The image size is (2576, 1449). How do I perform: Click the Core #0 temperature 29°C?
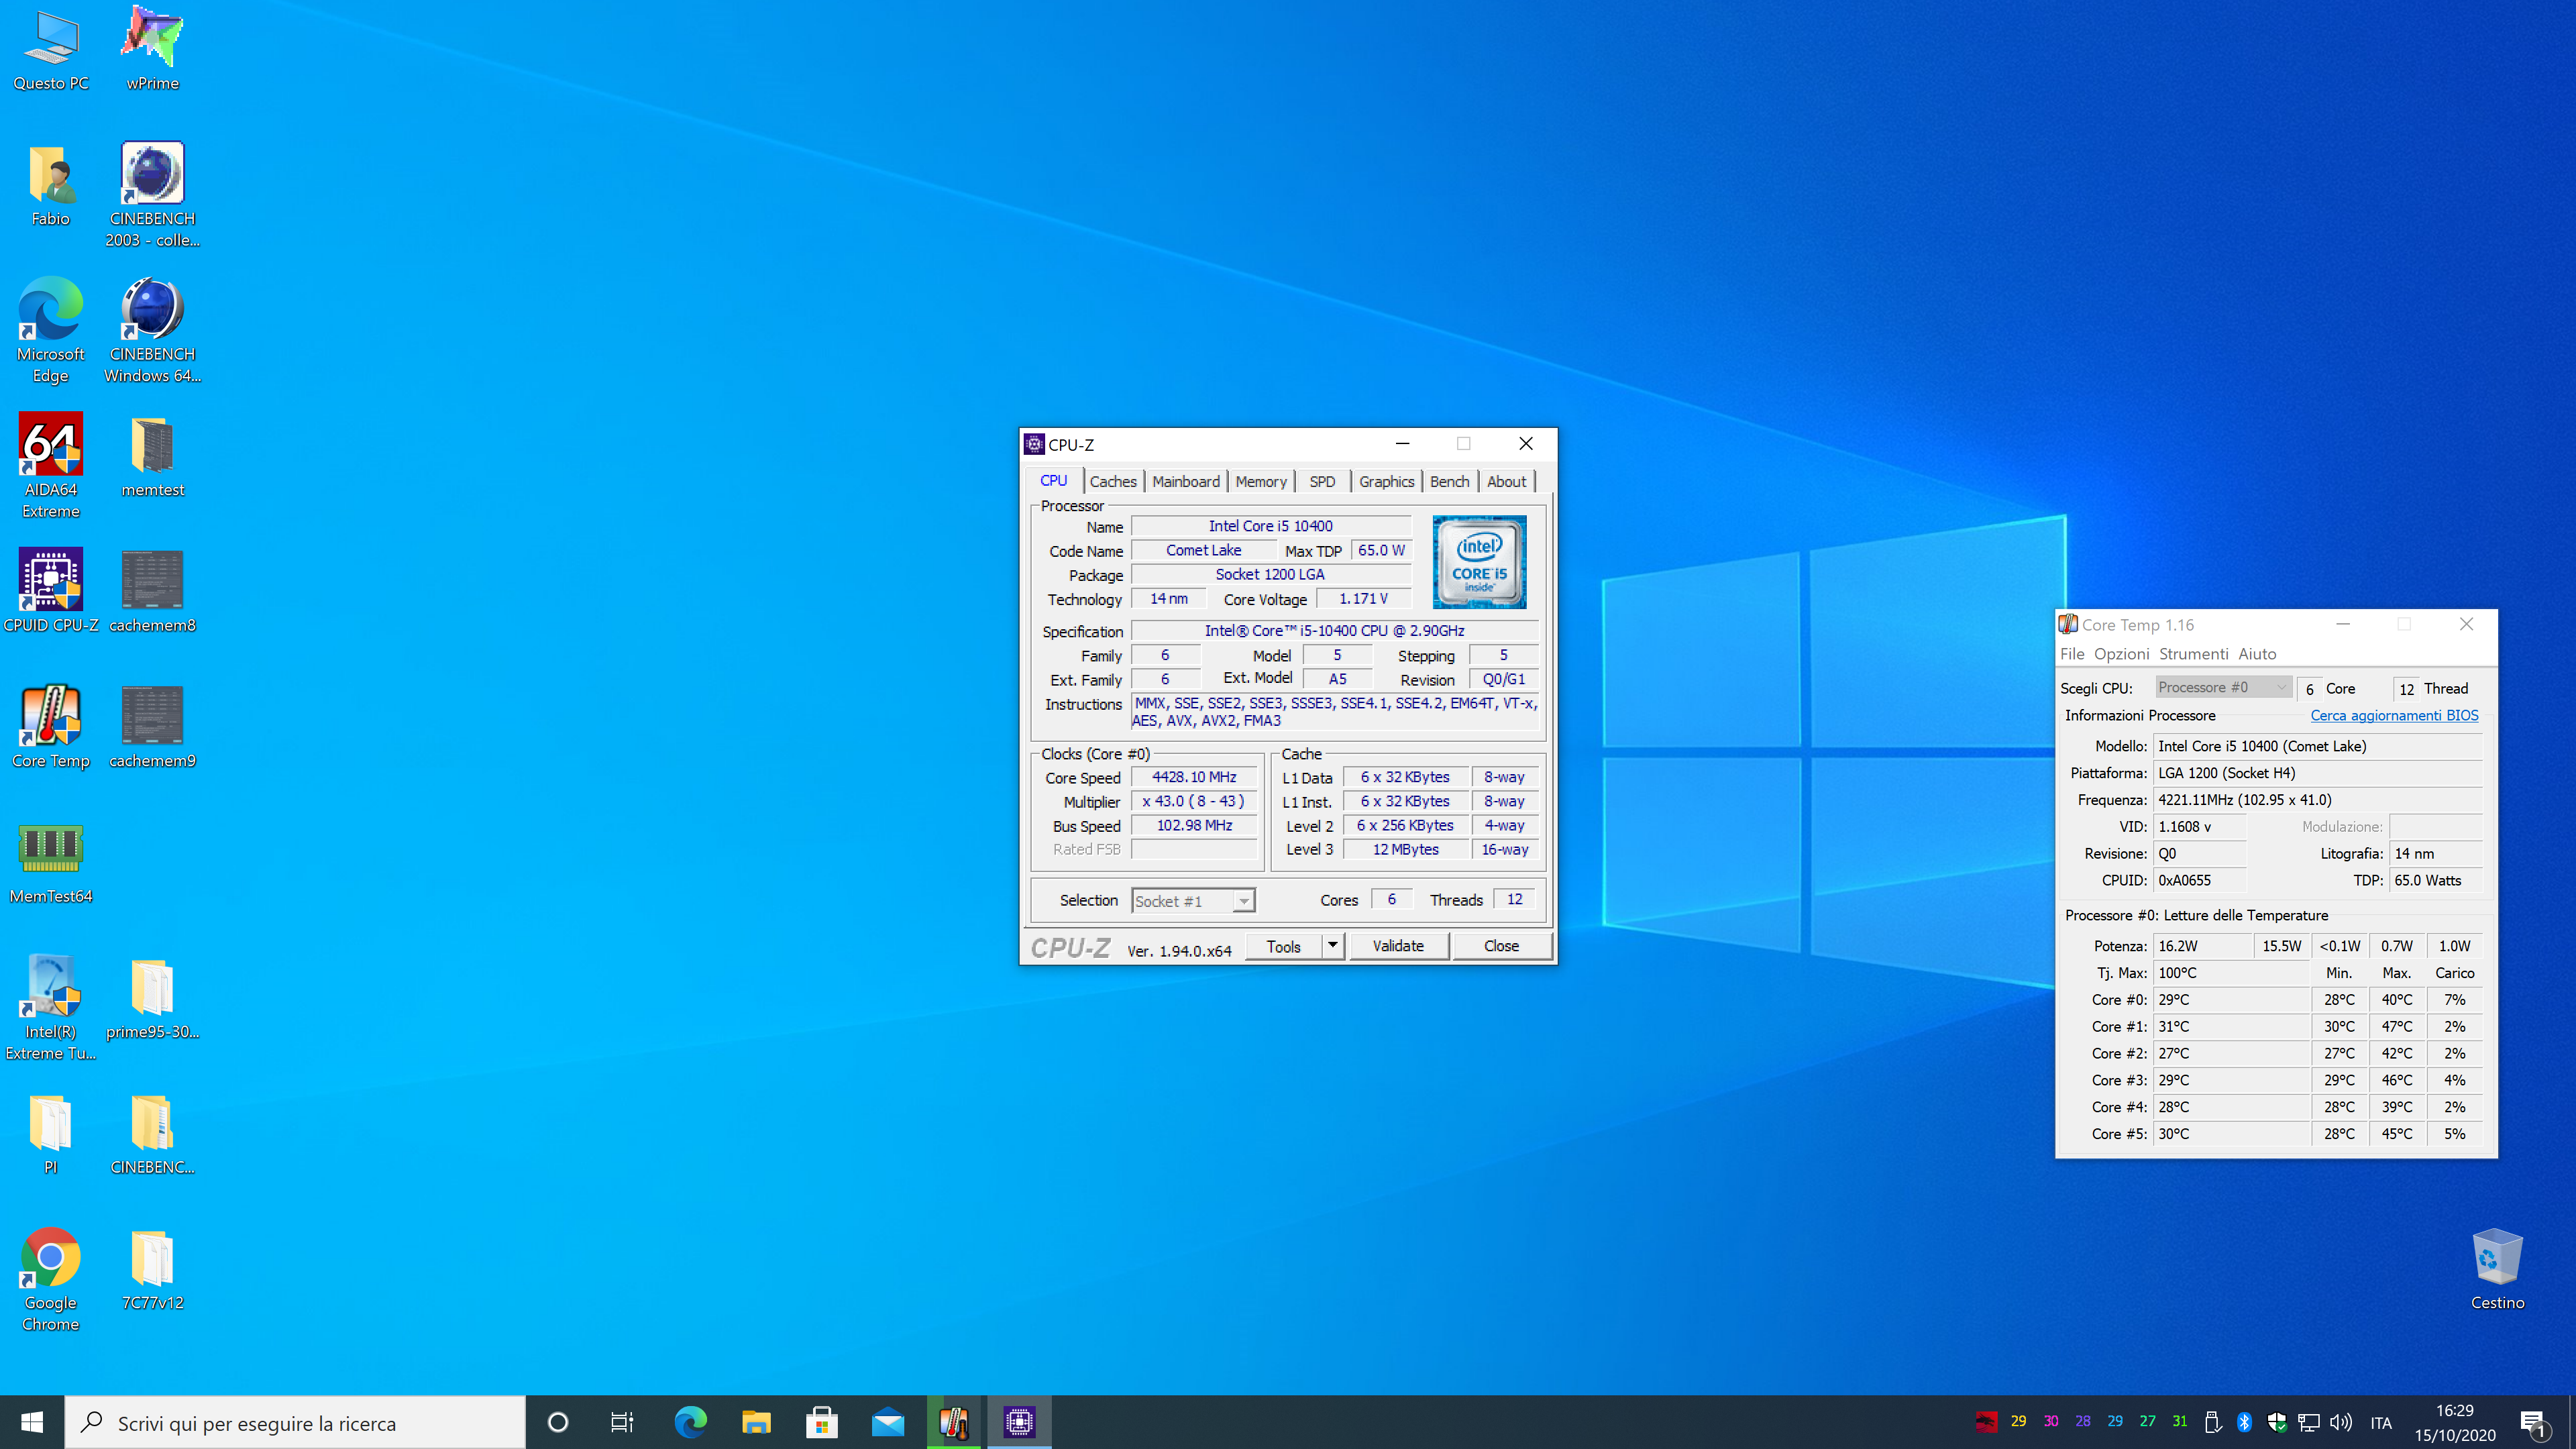2231,999
